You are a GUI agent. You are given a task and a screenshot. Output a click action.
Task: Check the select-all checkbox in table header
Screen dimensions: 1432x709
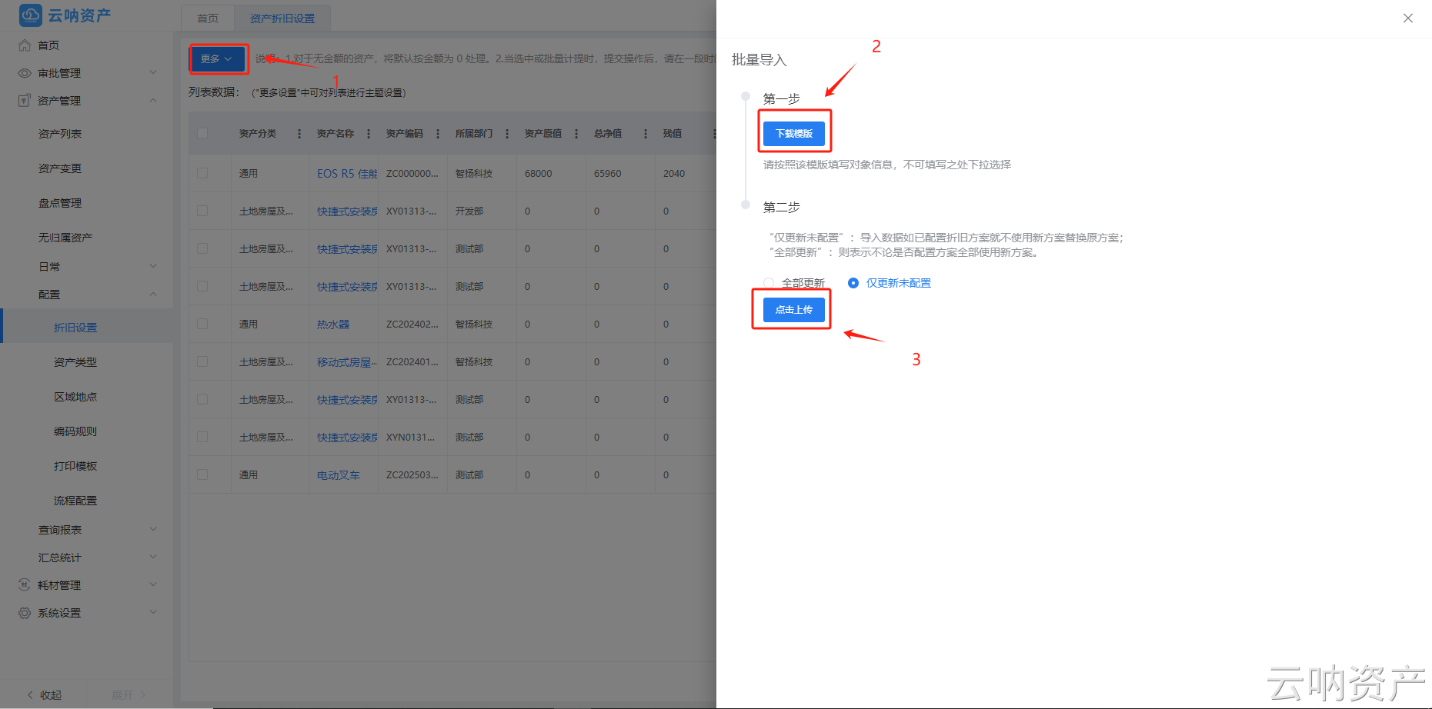click(x=202, y=133)
